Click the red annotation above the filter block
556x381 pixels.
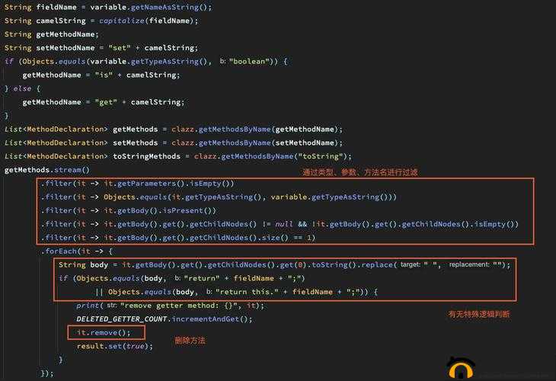pos(360,172)
